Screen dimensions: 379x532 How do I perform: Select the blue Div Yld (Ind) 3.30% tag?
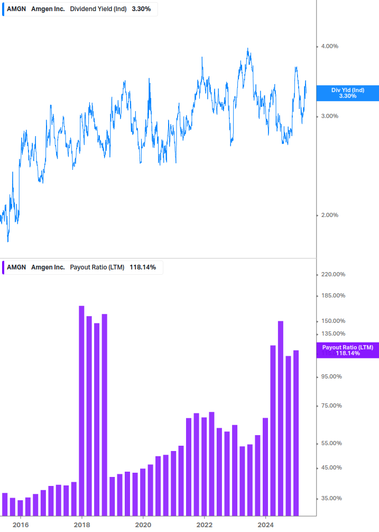pos(348,93)
